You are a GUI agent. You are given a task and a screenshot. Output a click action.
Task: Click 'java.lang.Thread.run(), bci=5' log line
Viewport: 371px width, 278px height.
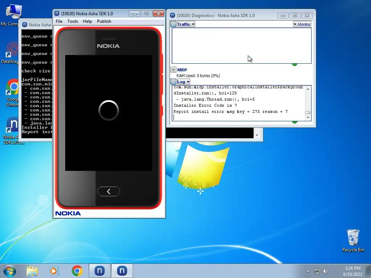pyautogui.click(x=215, y=99)
